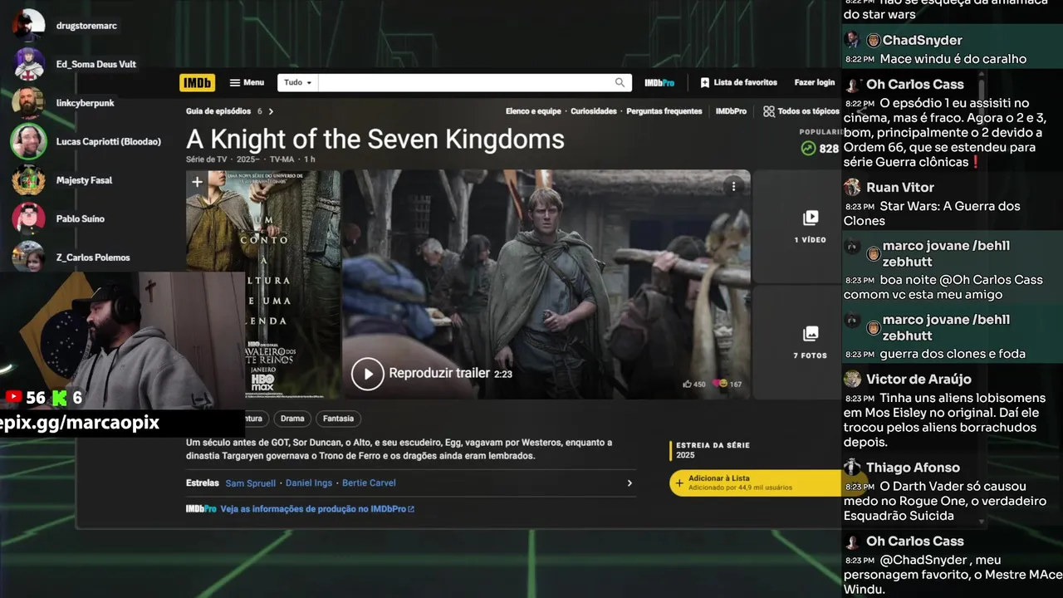The width and height of the screenshot is (1063, 598).
Task: Open the 7 FOTOS gallery panel
Action: pyautogui.click(x=810, y=342)
